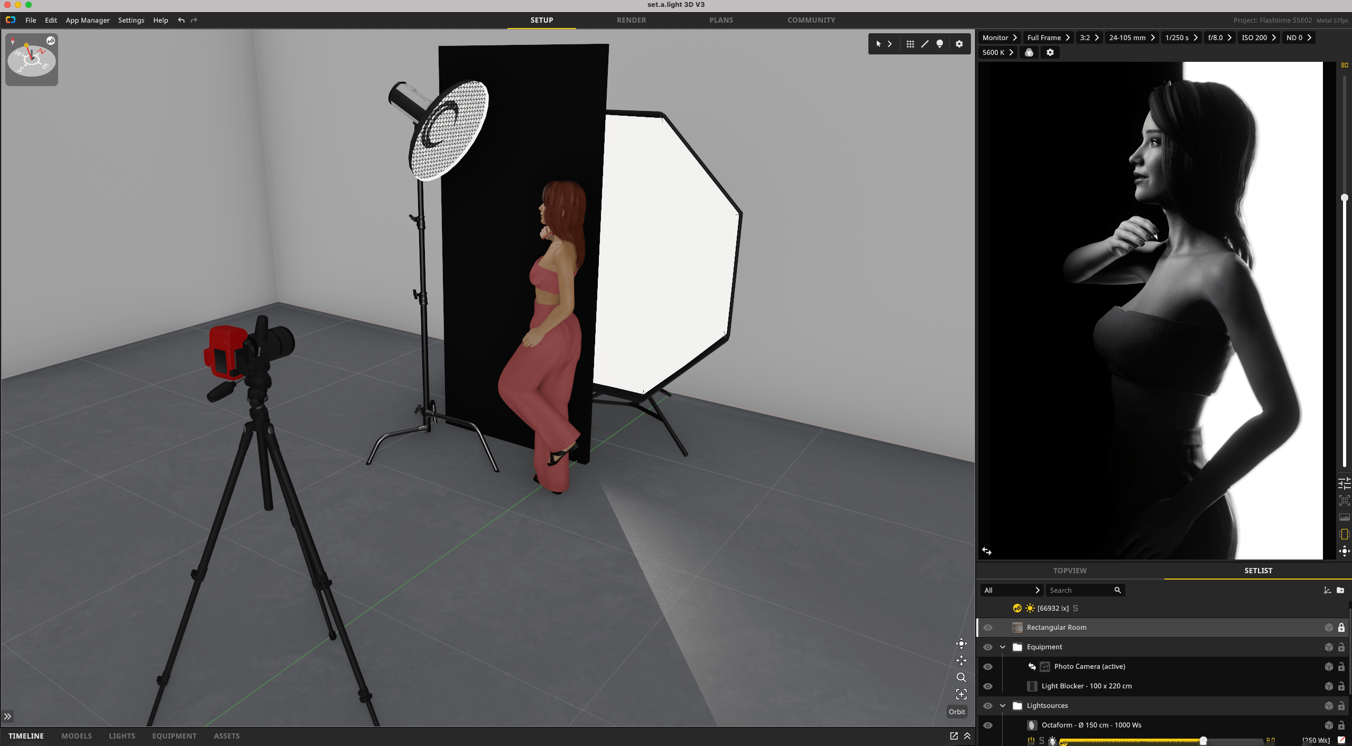
Task: Click the color filter circles icon
Action: pyautogui.click(x=1029, y=52)
